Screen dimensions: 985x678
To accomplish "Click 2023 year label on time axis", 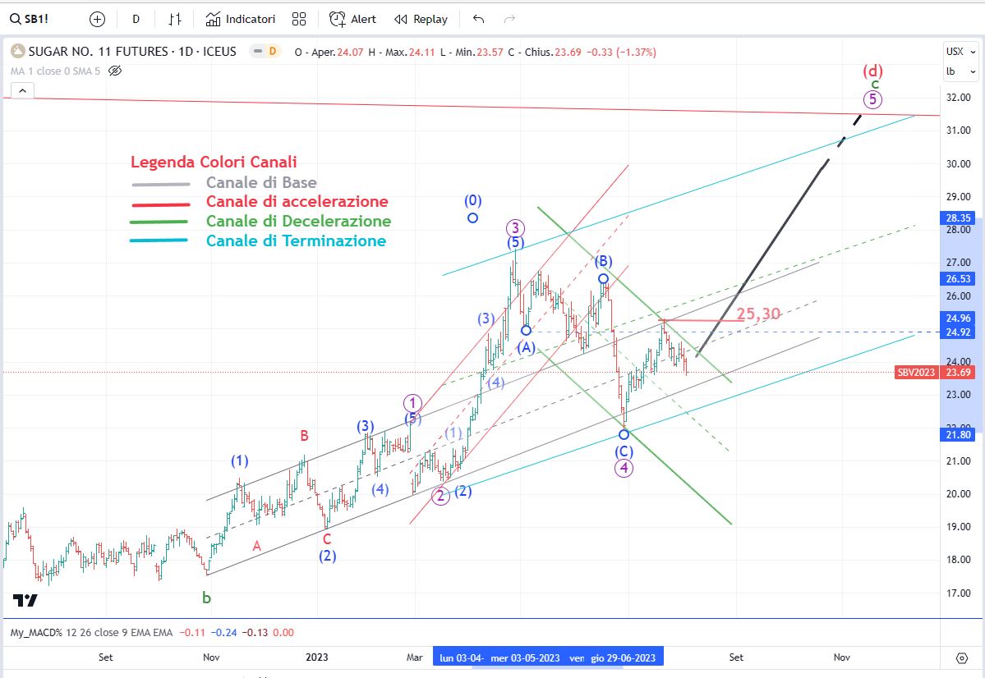I will point(316,657).
